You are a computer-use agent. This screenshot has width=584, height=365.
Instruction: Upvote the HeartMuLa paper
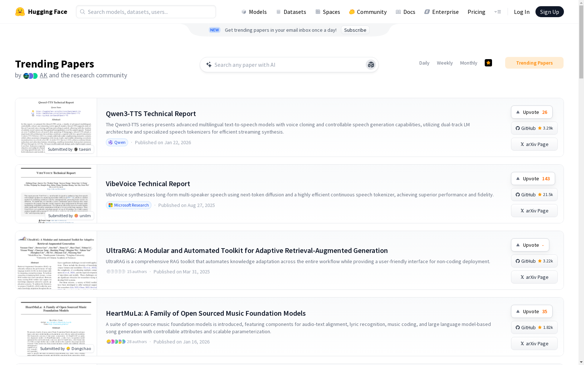click(x=532, y=311)
